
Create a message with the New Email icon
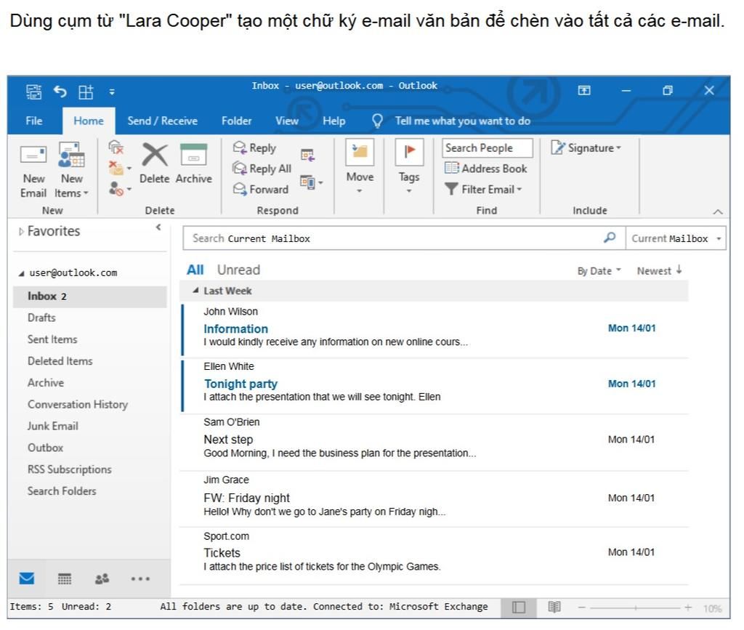(x=33, y=169)
